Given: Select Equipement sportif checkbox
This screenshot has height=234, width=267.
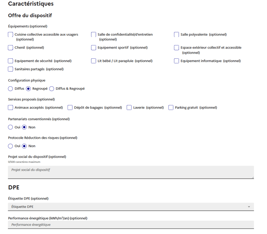Looking at the screenshot, I should coord(94,48).
